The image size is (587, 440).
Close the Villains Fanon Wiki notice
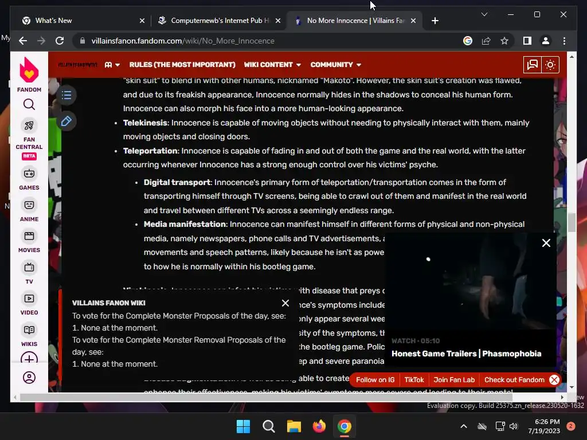pos(285,303)
